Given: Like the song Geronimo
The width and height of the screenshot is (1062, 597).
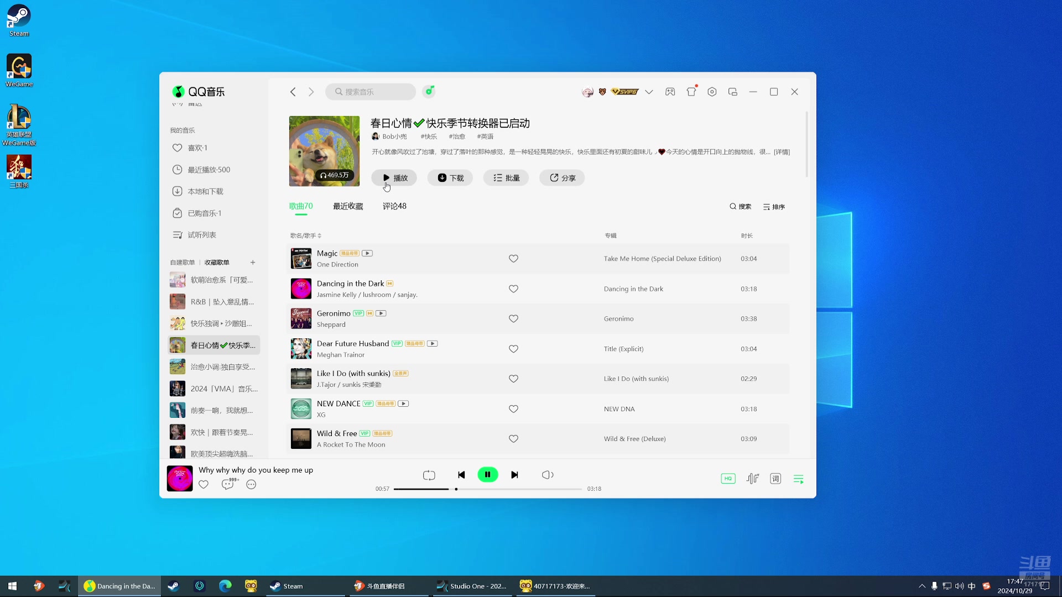Looking at the screenshot, I should [x=513, y=319].
